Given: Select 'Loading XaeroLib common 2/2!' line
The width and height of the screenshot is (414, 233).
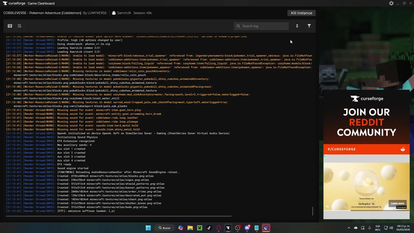Looking at the screenshot, I should click(x=53, y=48).
